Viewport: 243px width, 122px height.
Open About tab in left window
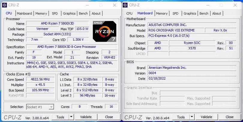(96, 13)
